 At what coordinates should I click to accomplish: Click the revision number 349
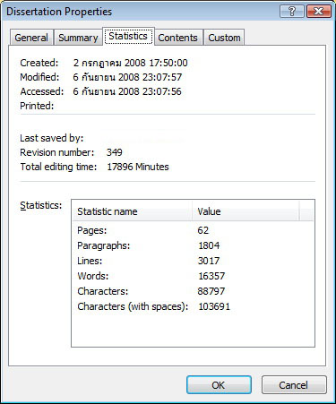[115, 152]
